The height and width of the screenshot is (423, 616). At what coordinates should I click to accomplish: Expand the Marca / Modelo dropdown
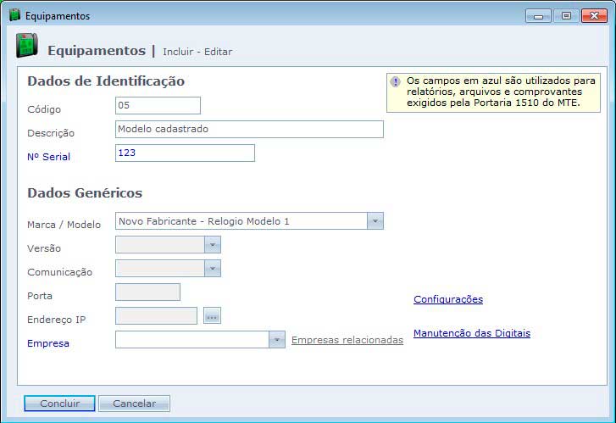pos(375,221)
